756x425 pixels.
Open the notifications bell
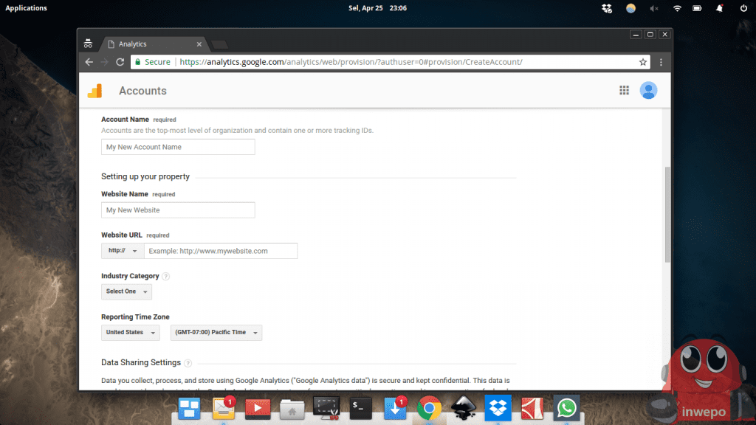(719, 8)
